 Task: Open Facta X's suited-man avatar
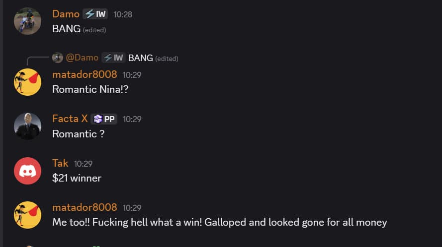pyautogui.click(x=27, y=126)
